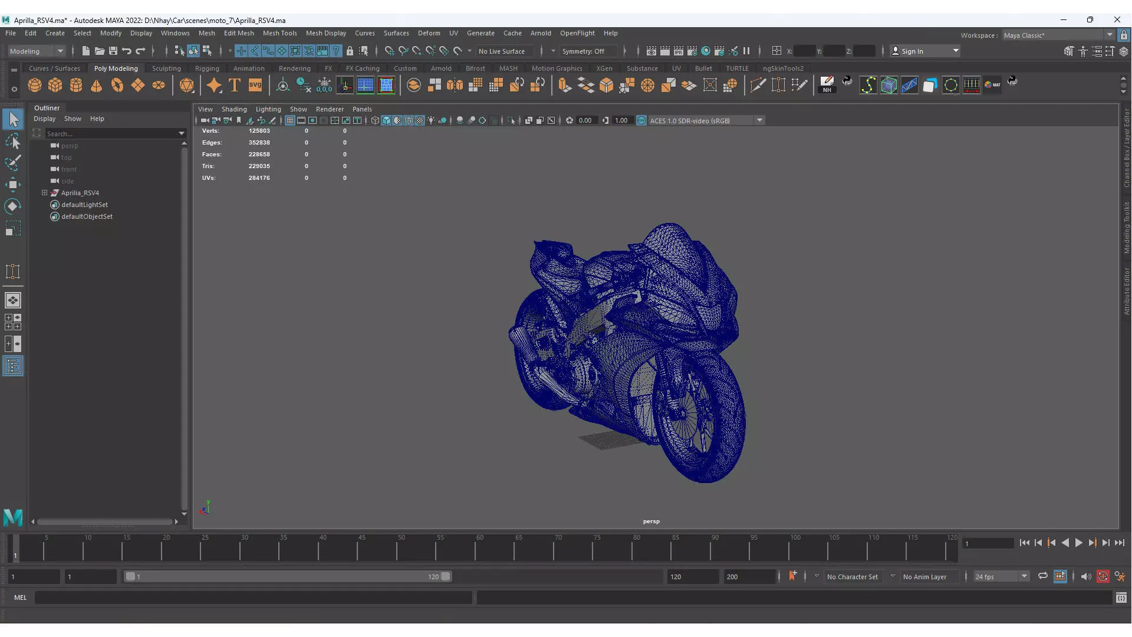
Task: Choose the Paint Selection tool
Action: click(13, 162)
